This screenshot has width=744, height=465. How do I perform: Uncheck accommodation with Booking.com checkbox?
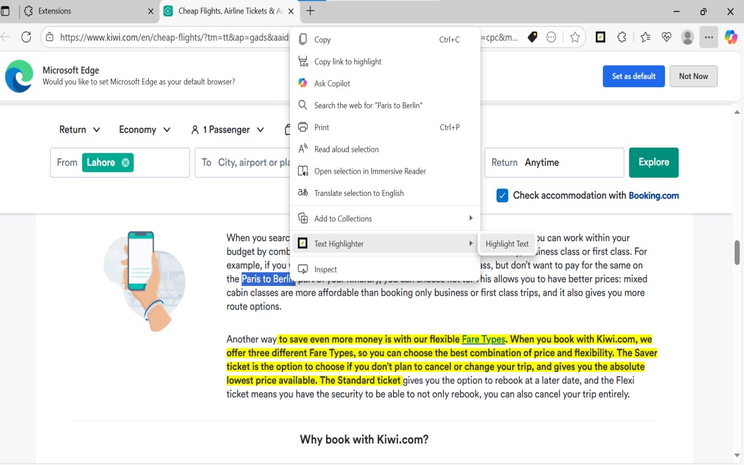502,195
